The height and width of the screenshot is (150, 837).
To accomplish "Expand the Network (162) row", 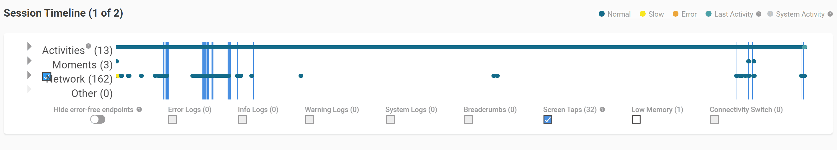I will click(x=29, y=75).
